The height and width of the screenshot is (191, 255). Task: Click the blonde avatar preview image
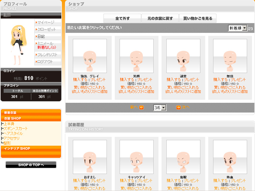(x=17, y=43)
